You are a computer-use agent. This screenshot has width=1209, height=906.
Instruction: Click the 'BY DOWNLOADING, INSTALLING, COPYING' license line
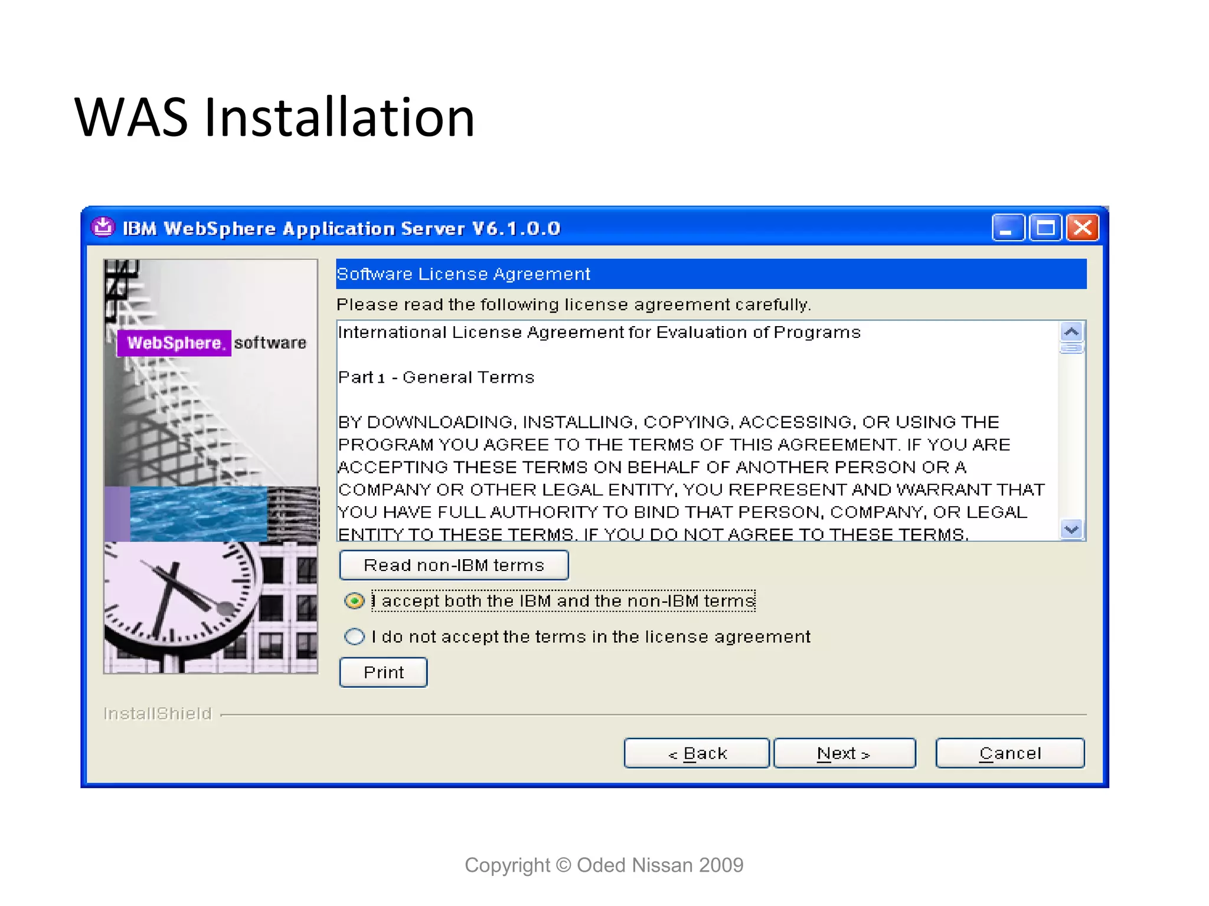(668, 422)
